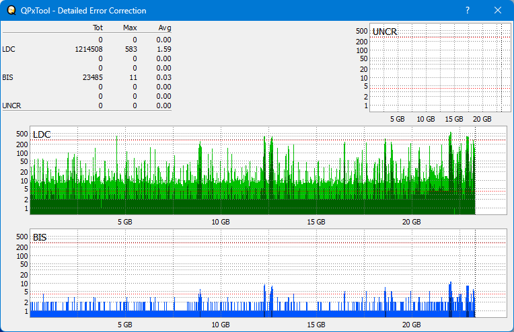
Task: Click the UNCR average value 0.00
Action: (163, 106)
